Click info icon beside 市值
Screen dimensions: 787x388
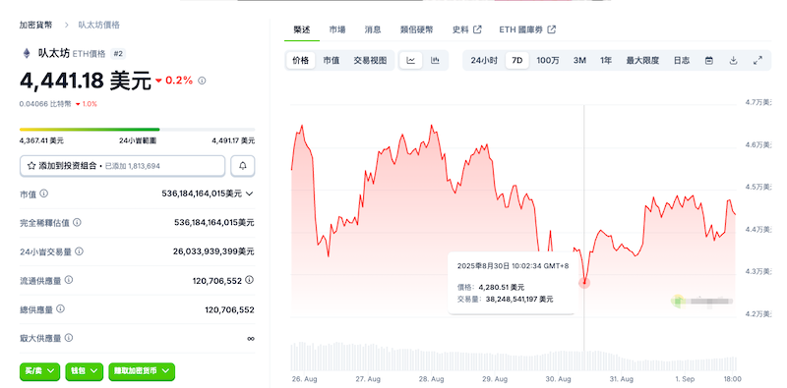coord(44,194)
